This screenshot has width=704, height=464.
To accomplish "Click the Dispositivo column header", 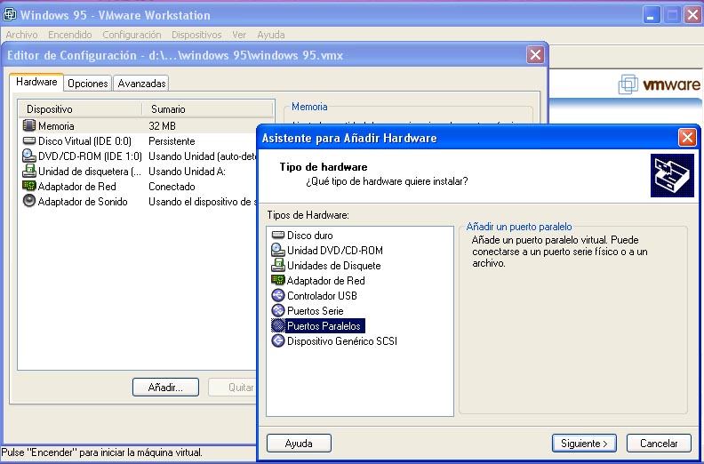I will click(80, 109).
